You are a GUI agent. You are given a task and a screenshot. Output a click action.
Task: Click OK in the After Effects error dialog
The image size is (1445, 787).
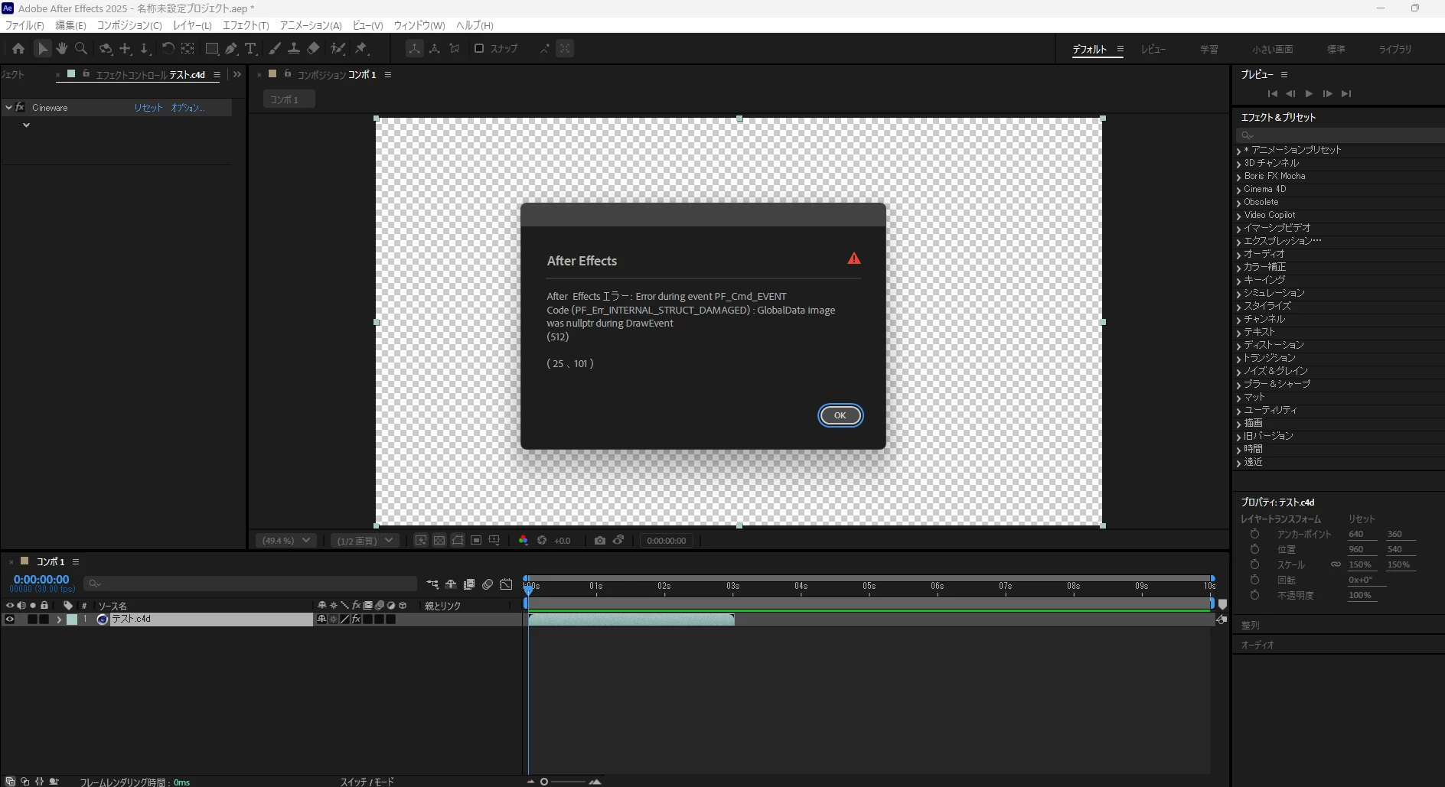click(x=840, y=415)
